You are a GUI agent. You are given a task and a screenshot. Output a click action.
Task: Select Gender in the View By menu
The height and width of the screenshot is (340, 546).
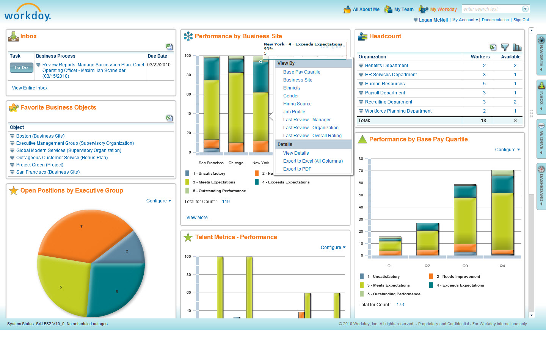coord(291,96)
